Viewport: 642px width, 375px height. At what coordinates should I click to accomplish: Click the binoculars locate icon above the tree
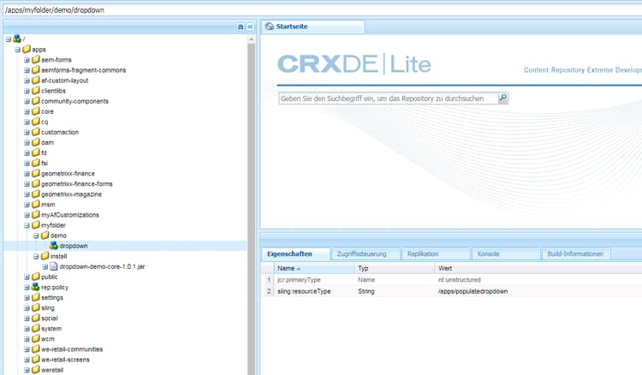(241, 27)
